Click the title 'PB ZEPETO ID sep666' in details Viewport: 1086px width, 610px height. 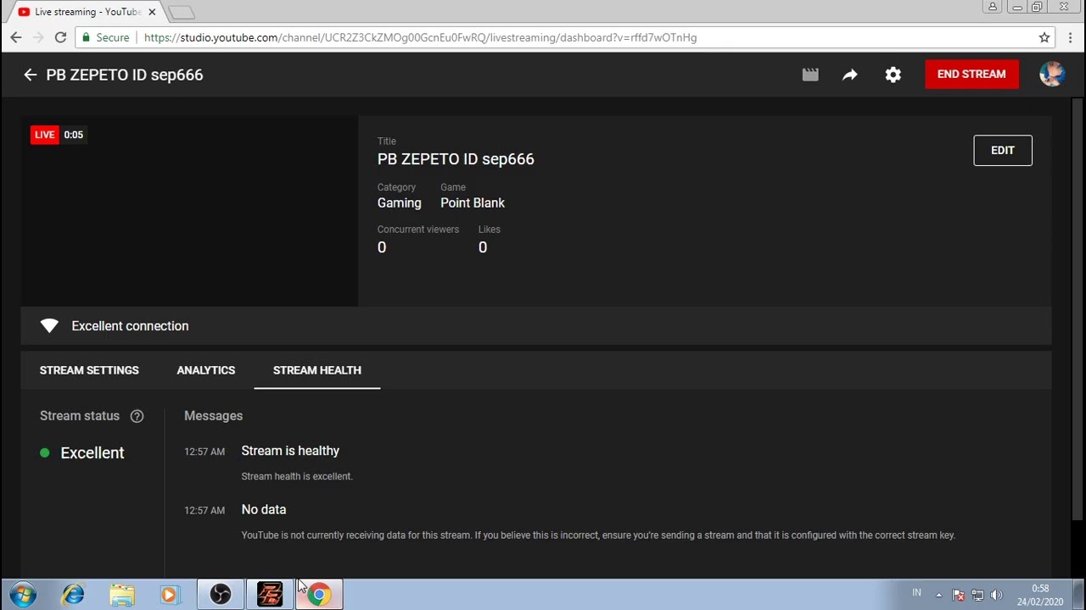456,159
